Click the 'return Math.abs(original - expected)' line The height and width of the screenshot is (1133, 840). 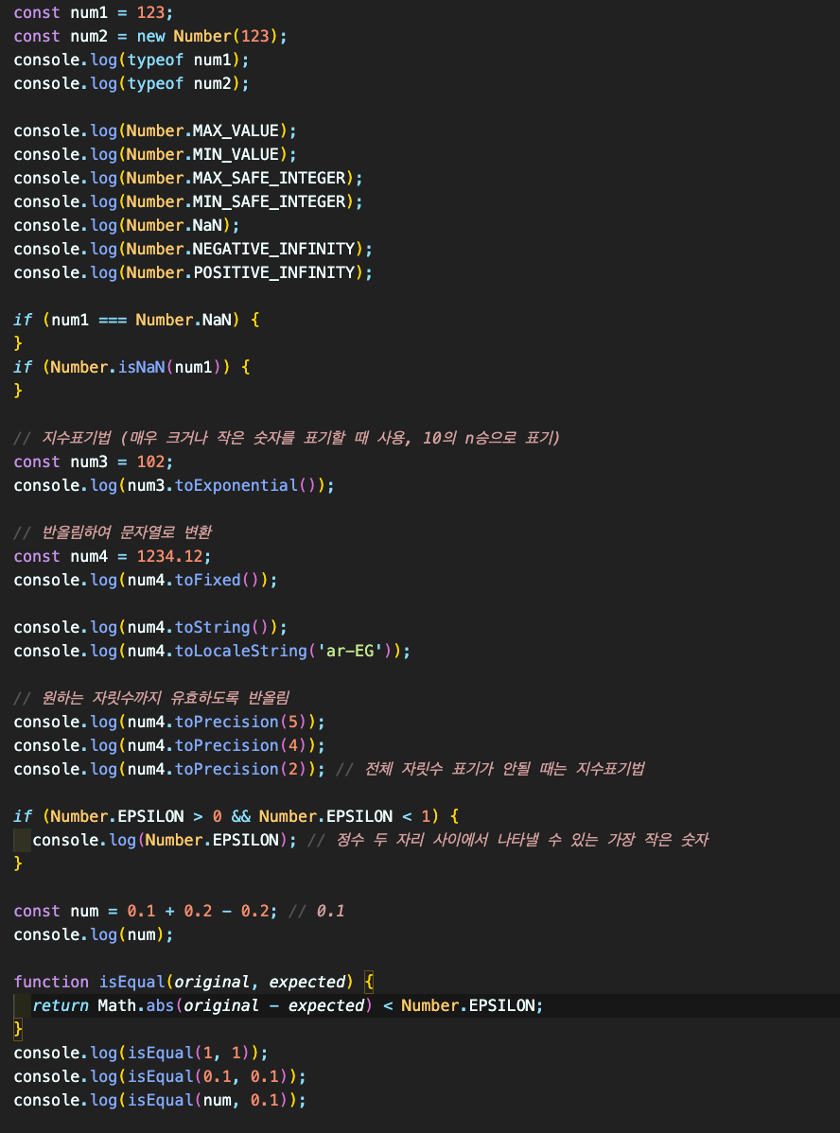click(288, 1006)
